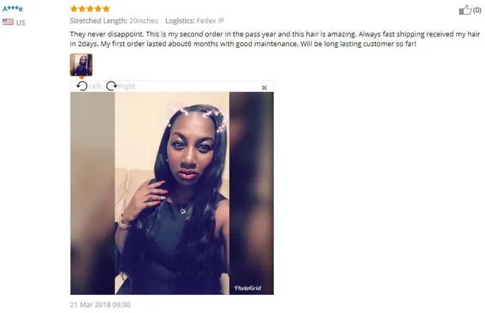
Task: Click the rotate right arrow icon
Action: point(112,86)
